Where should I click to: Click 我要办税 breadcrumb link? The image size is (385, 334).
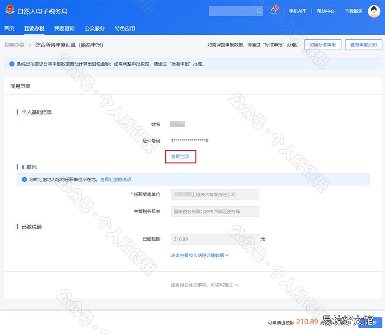pos(14,45)
